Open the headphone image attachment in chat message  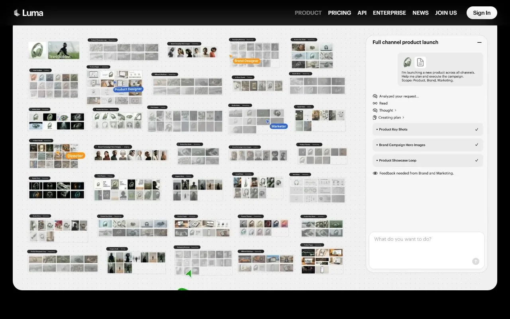[x=407, y=62]
